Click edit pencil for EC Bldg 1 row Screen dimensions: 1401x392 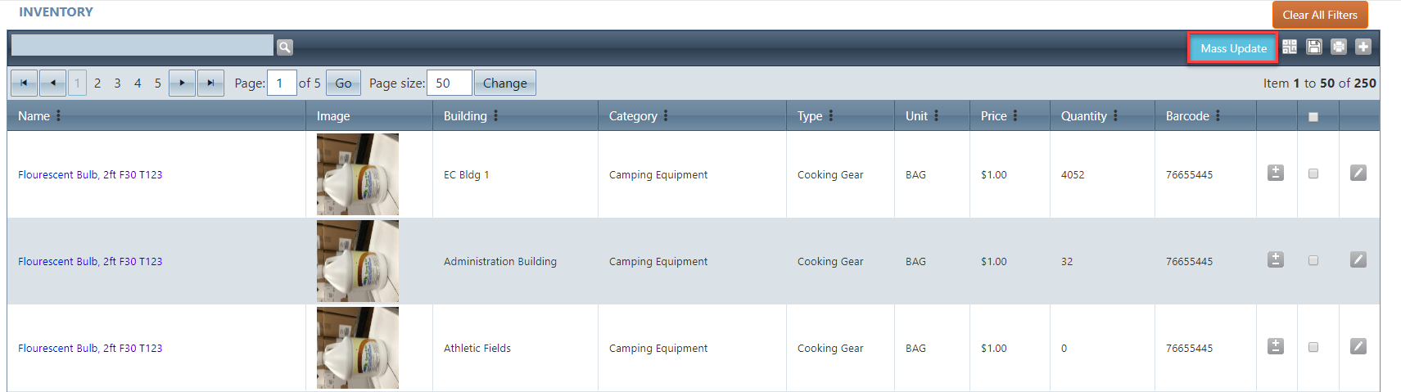1358,173
